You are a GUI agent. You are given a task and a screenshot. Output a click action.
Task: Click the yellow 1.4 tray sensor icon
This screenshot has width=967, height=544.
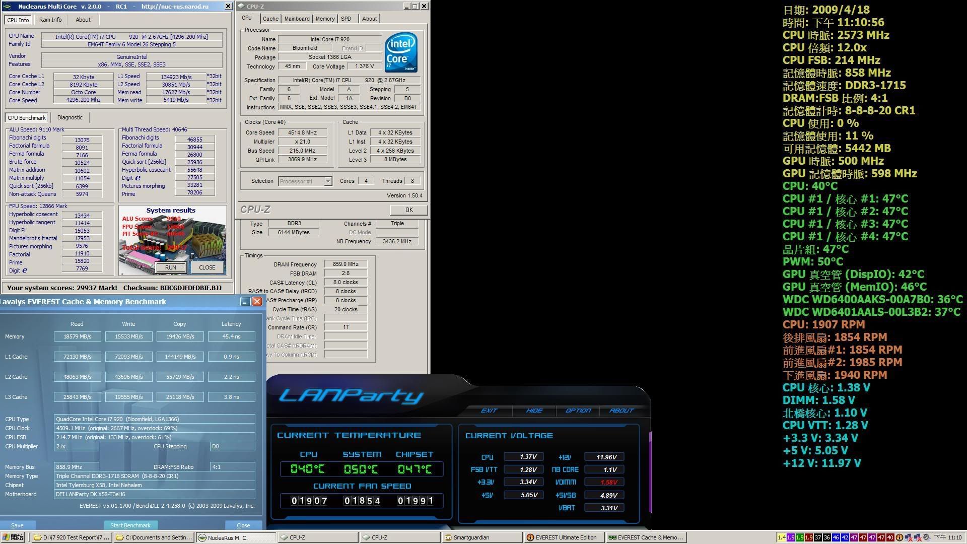pos(781,537)
